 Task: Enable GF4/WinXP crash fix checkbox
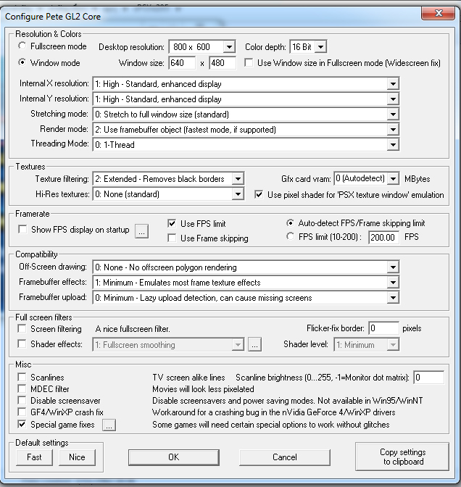click(22, 412)
